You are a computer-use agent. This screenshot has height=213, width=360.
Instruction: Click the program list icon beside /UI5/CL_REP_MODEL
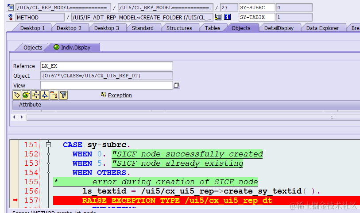10,8
